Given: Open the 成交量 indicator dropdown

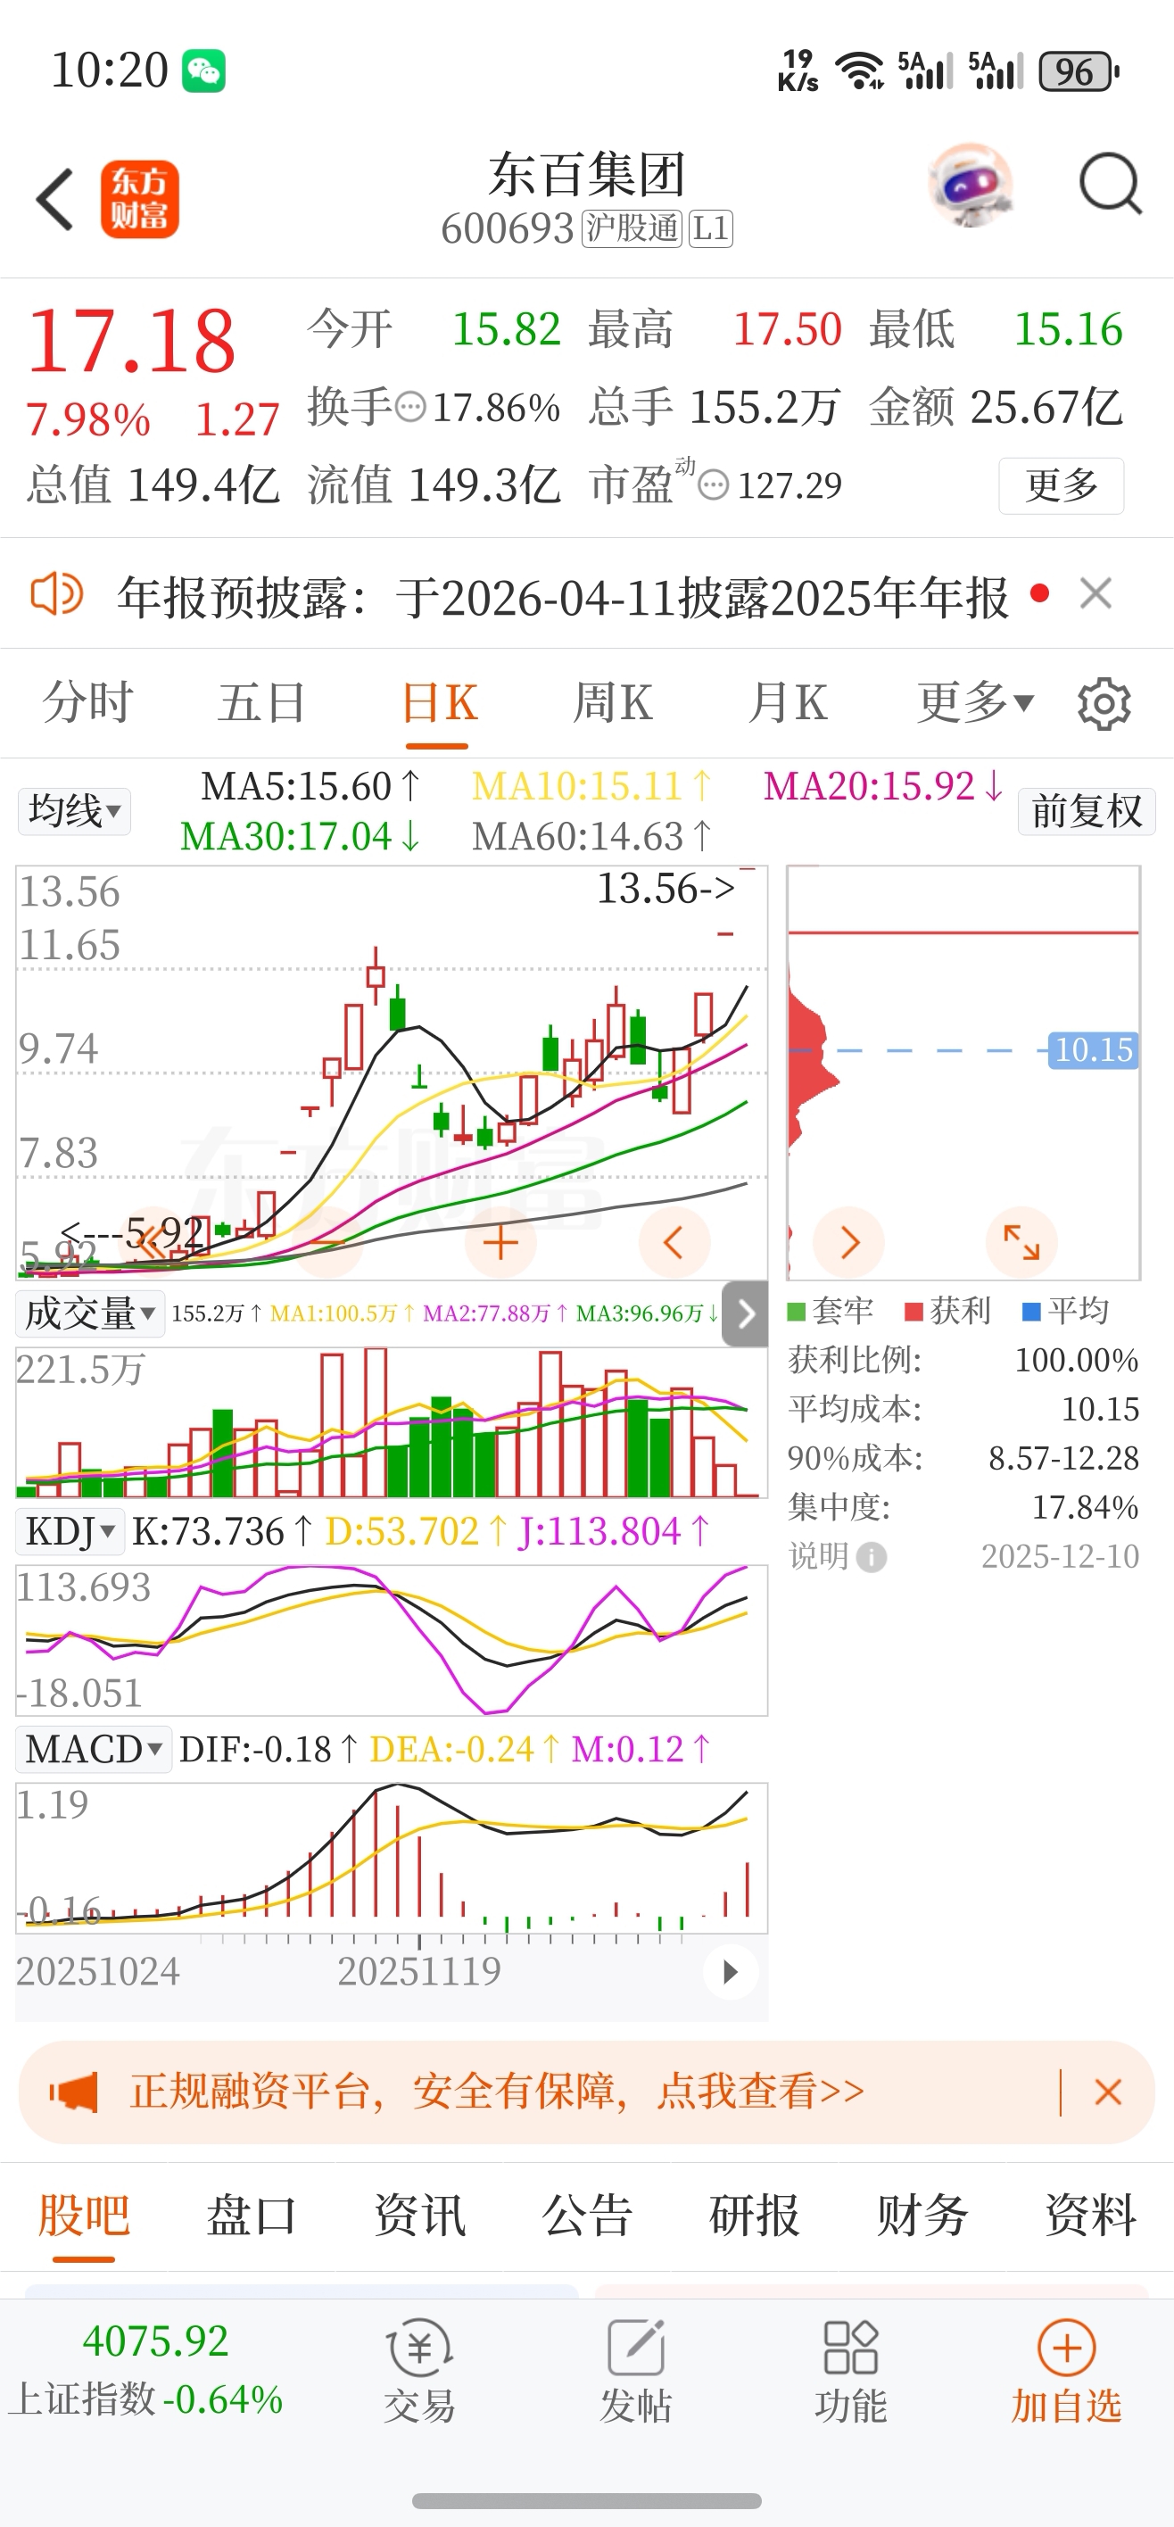Looking at the screenshot, I should [x=90, y=1313].
